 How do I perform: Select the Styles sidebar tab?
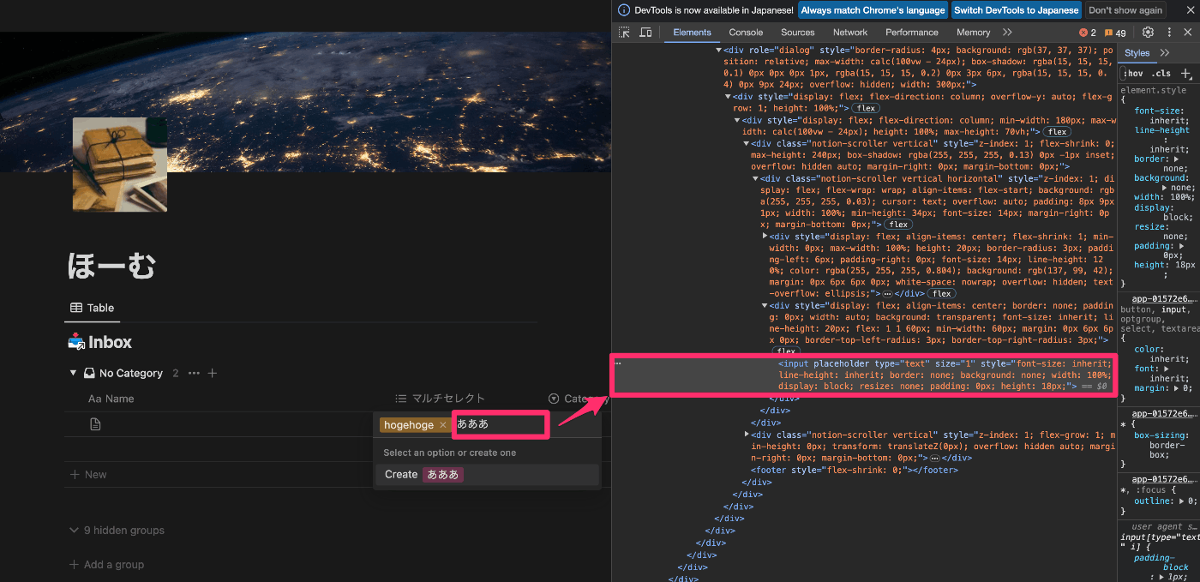click(x=1137, y=52)
